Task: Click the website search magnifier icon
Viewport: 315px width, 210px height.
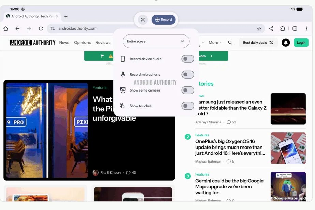Action: pyautogui.click(x=230, y=43)
